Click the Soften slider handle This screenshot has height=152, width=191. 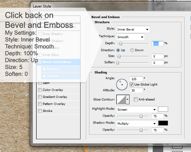click(117, 63)
